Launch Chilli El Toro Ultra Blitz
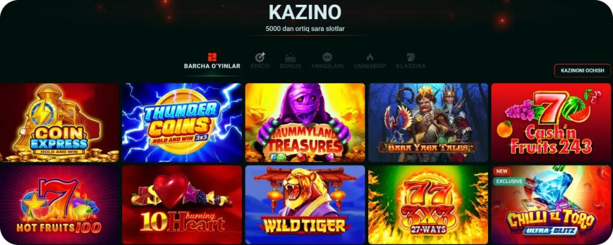Screen dimensions: 613x245 point(551,205)
